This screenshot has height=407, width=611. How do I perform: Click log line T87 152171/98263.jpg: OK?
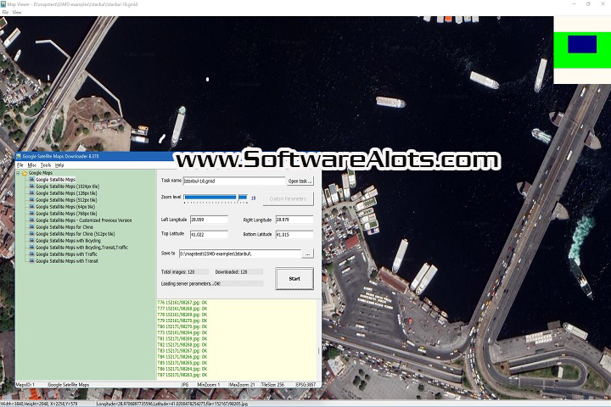tap(182, 375)
